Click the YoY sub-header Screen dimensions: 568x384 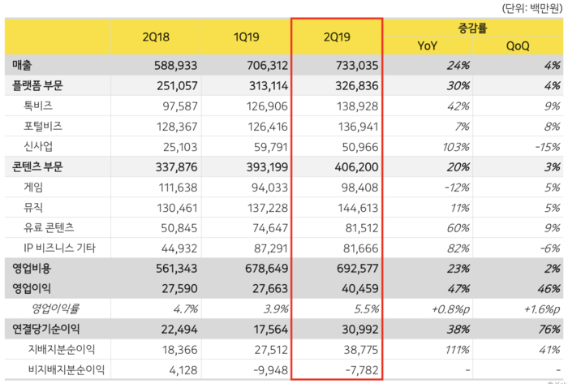click(x=427, y=46)
